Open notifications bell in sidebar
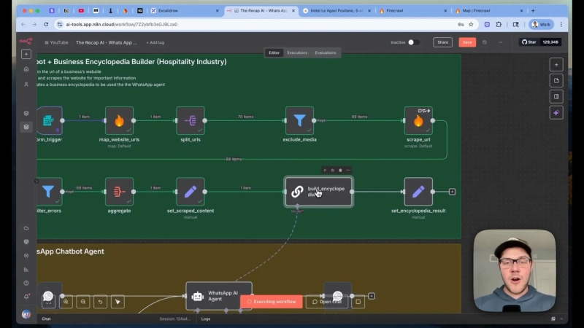 (x=26, y=297)
